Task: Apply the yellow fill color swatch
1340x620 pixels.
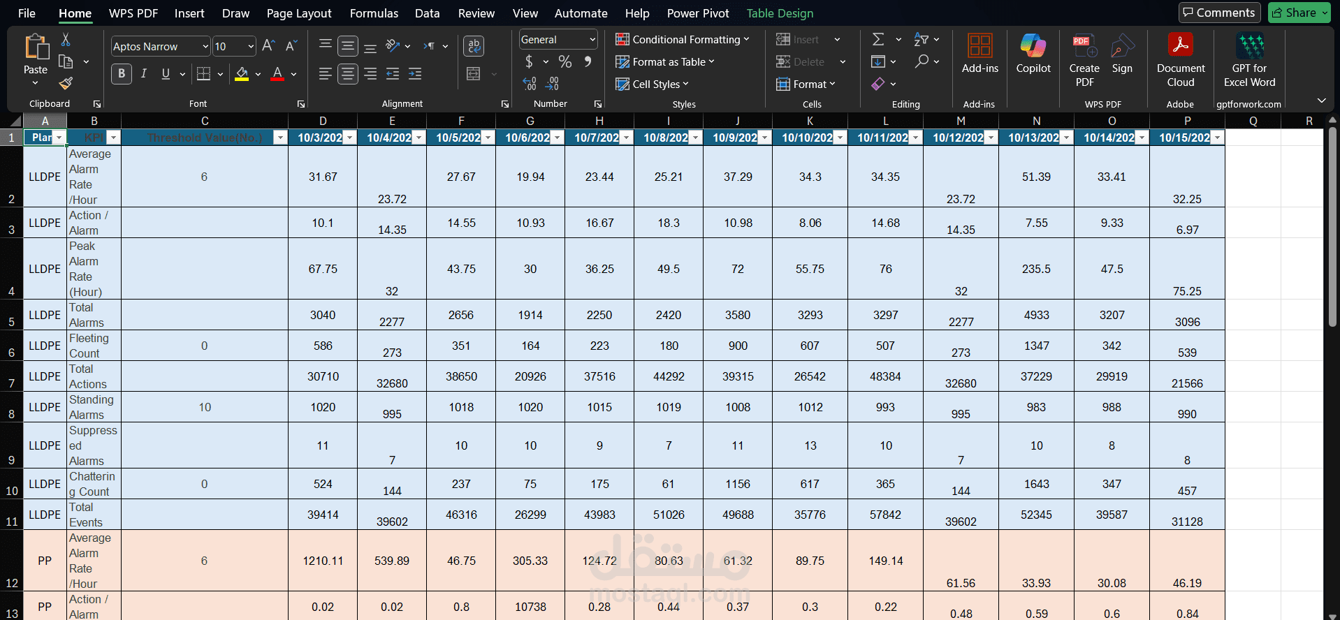Action: pos(242,73)
